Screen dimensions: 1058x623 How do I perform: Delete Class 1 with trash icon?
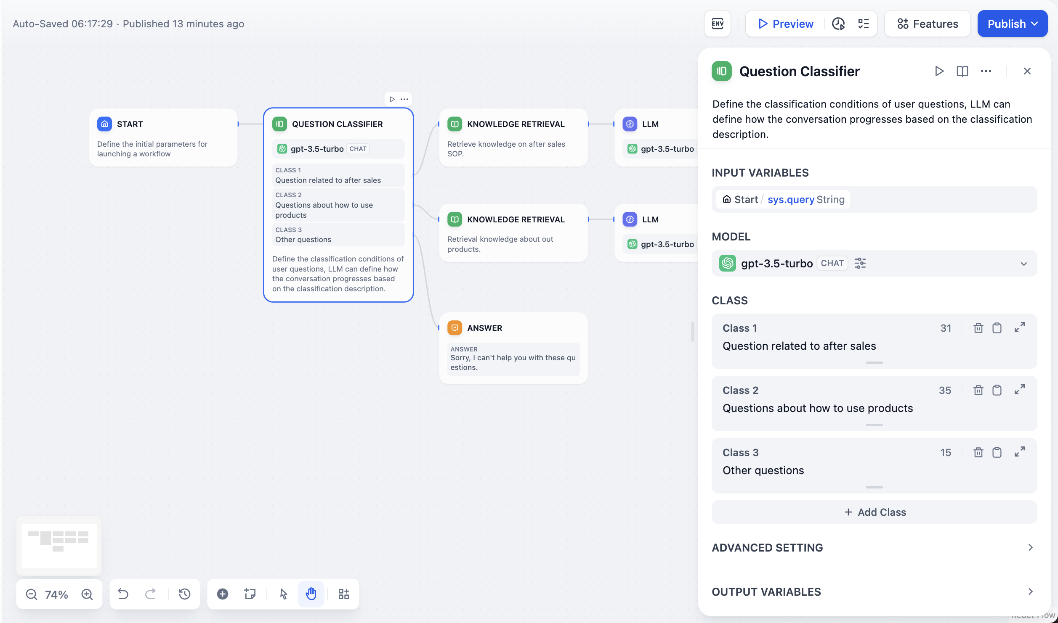coord(978,328)
